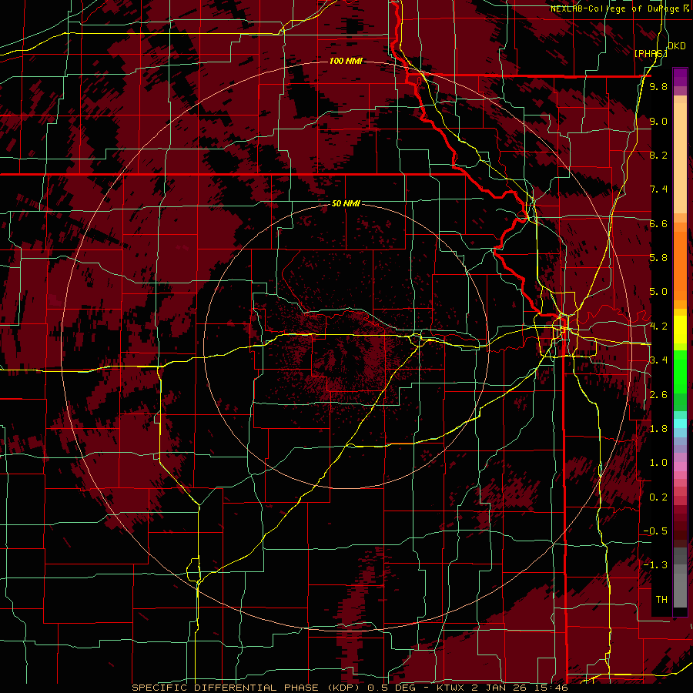
Task: Click the 1.8 value on the scale
Action: (658, 429)
